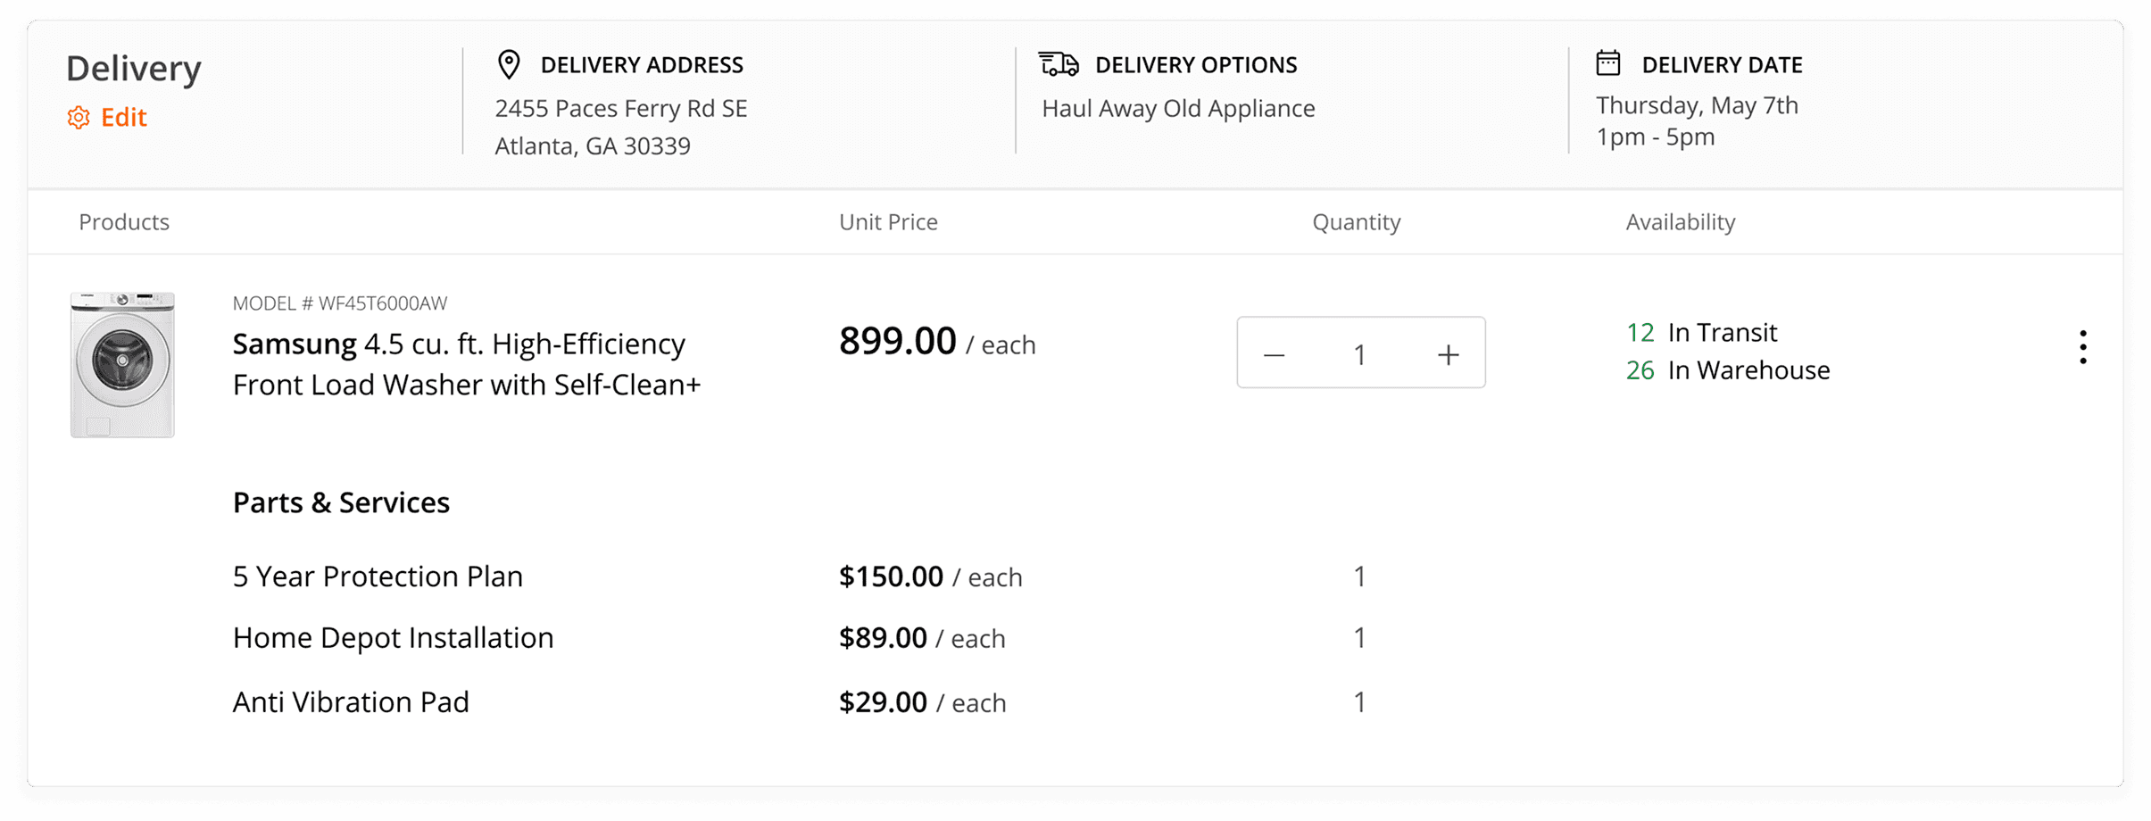Viewport: 2151px width, 821px height.
Task: Open the three-dot more options menu
Action: (x=2082, y=347)
